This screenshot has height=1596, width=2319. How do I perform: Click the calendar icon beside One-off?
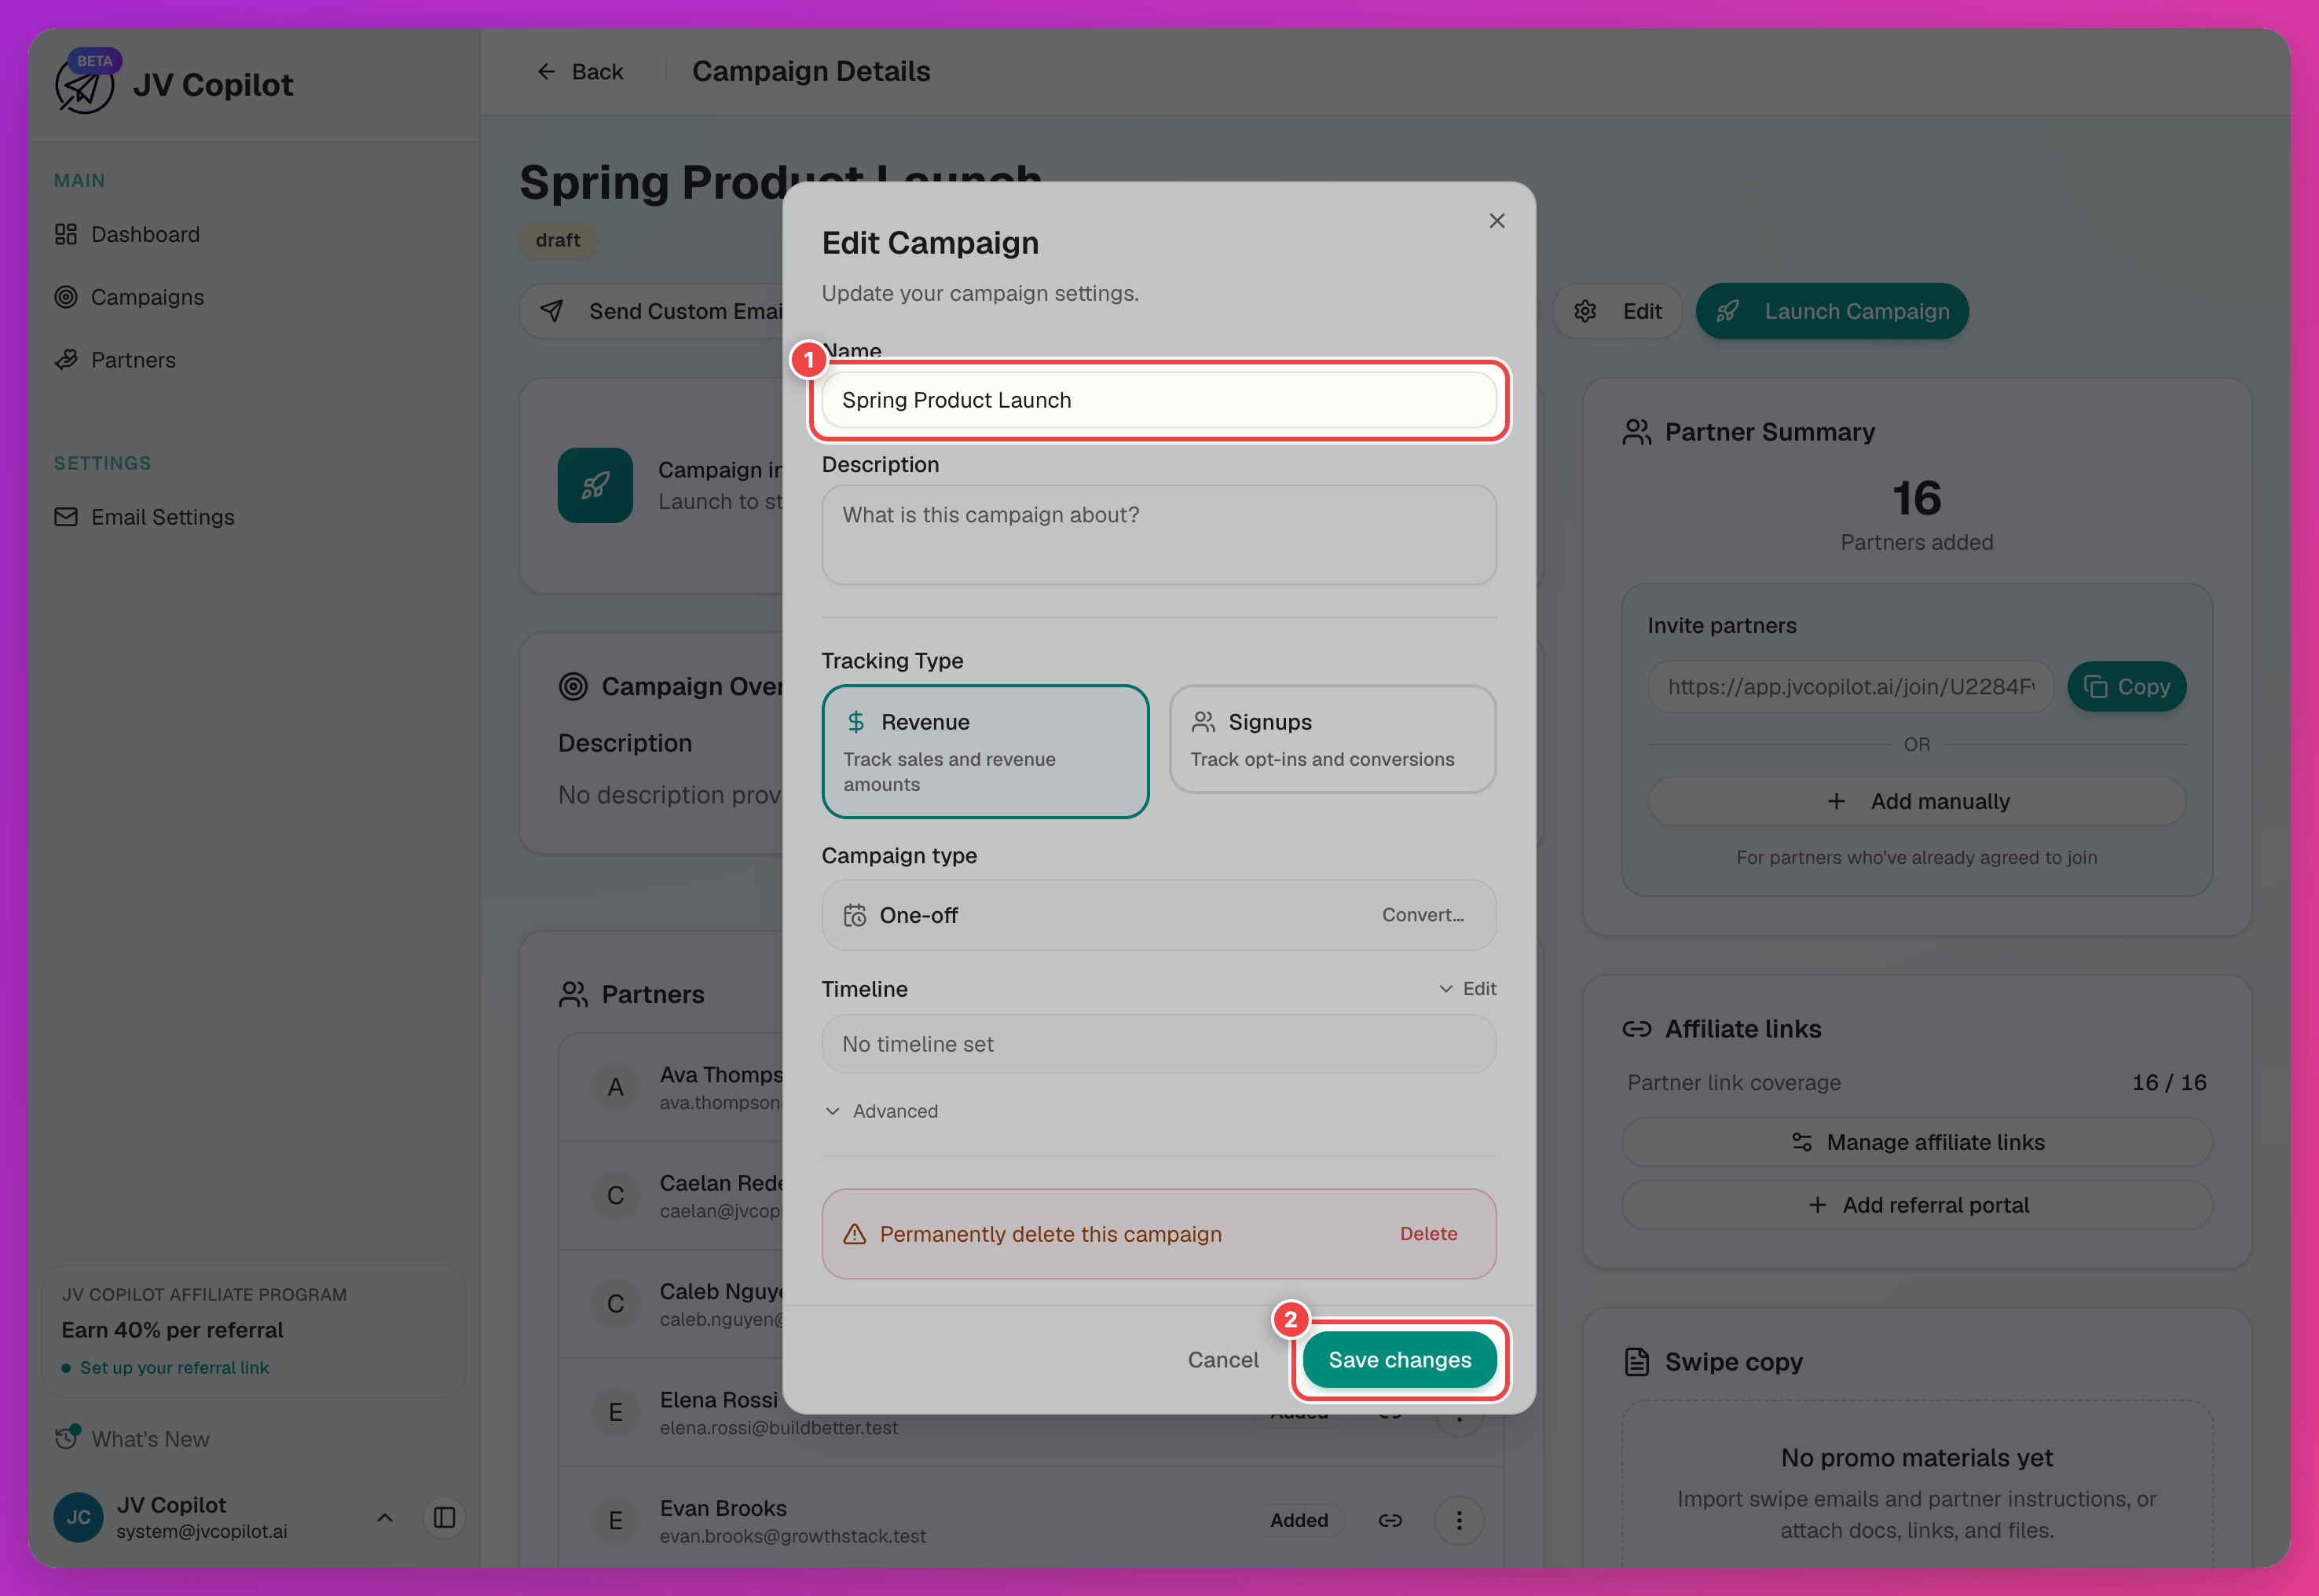coord(854,915)
